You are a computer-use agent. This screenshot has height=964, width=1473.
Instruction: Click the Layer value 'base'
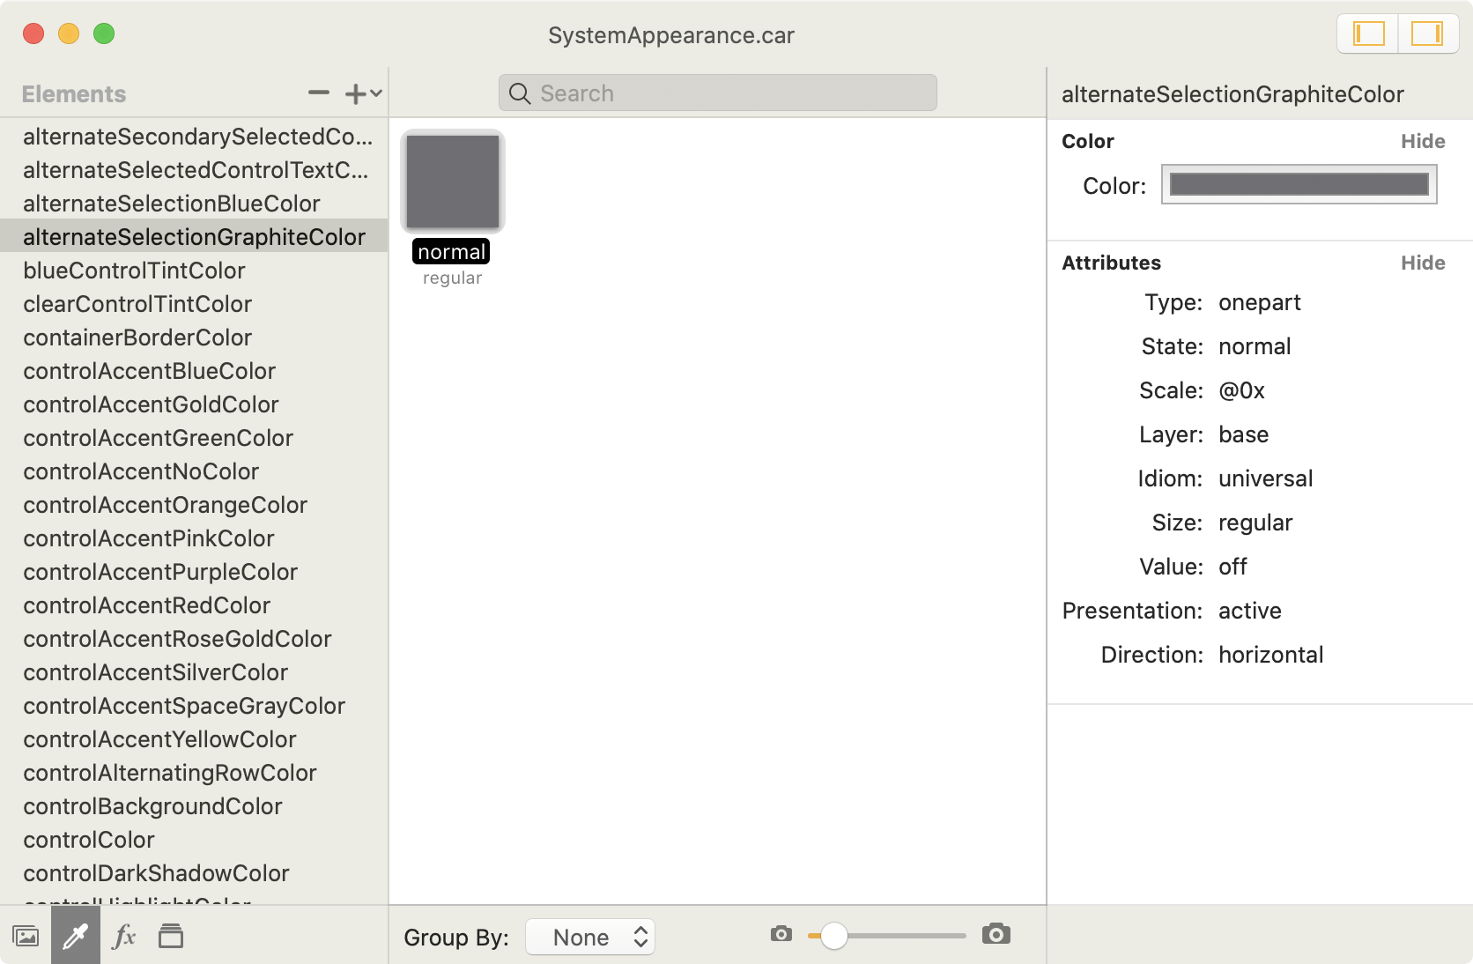tap(1243, 434)
